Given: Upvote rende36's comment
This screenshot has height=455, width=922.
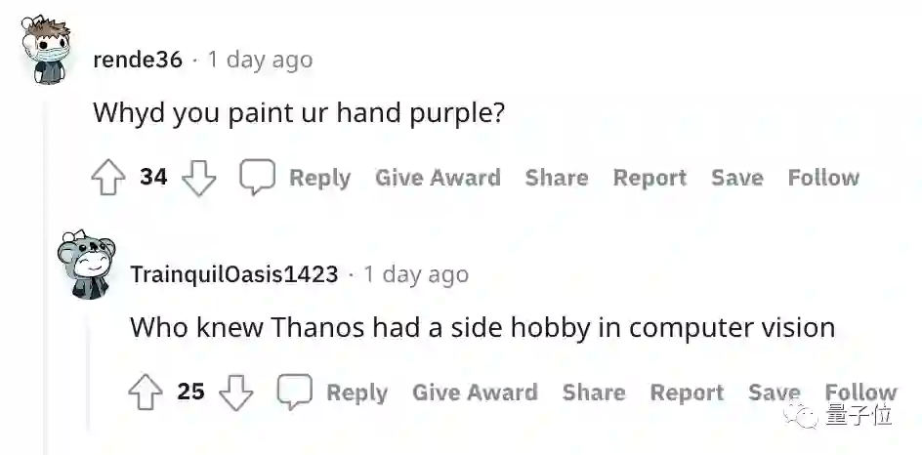Looking at the screenshot, I should click(108, 178).
